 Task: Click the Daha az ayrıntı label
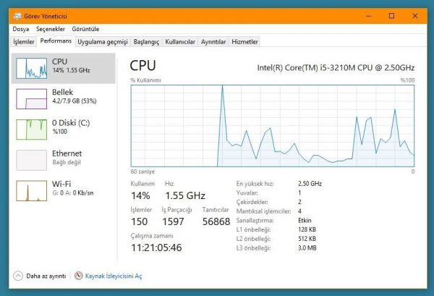pyautogui.click(x=46, y=276)
